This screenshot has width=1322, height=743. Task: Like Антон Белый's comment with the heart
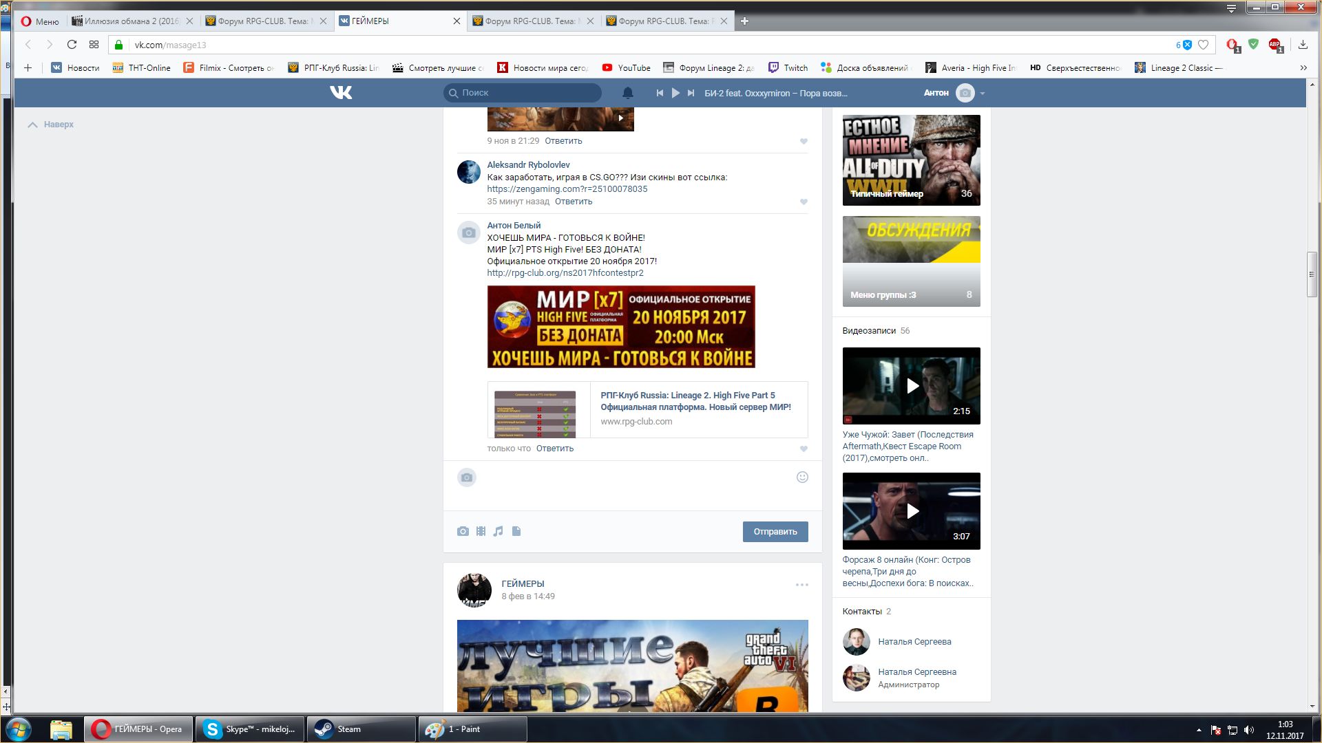click(804, 449)
